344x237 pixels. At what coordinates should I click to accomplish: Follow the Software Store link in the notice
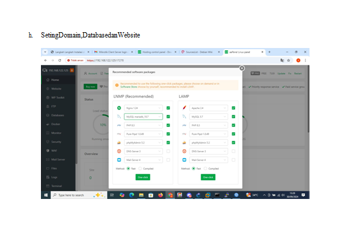coord(129,87)
